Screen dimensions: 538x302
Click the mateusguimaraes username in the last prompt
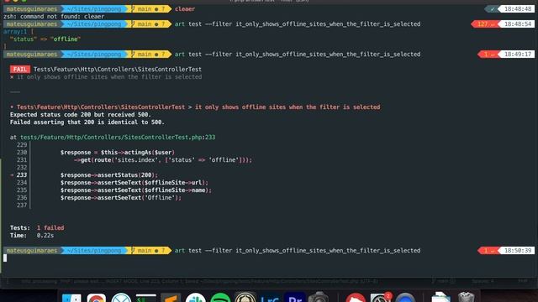32,250
